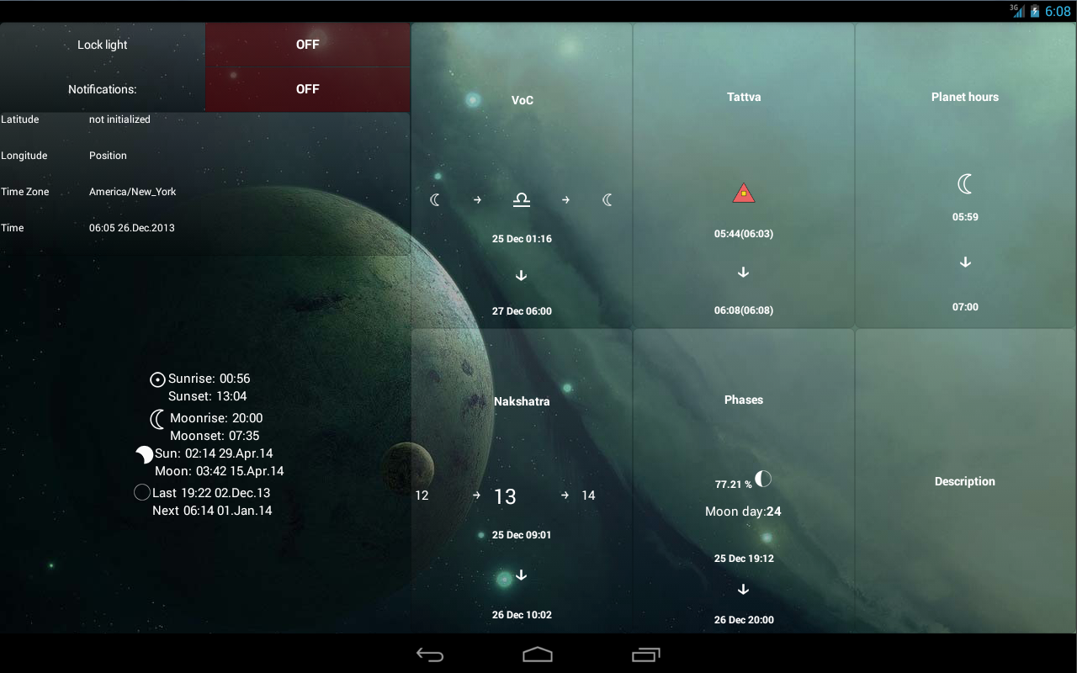Open the Planet hours panel header
The image size is (1077, 673).
pos(965,97)
